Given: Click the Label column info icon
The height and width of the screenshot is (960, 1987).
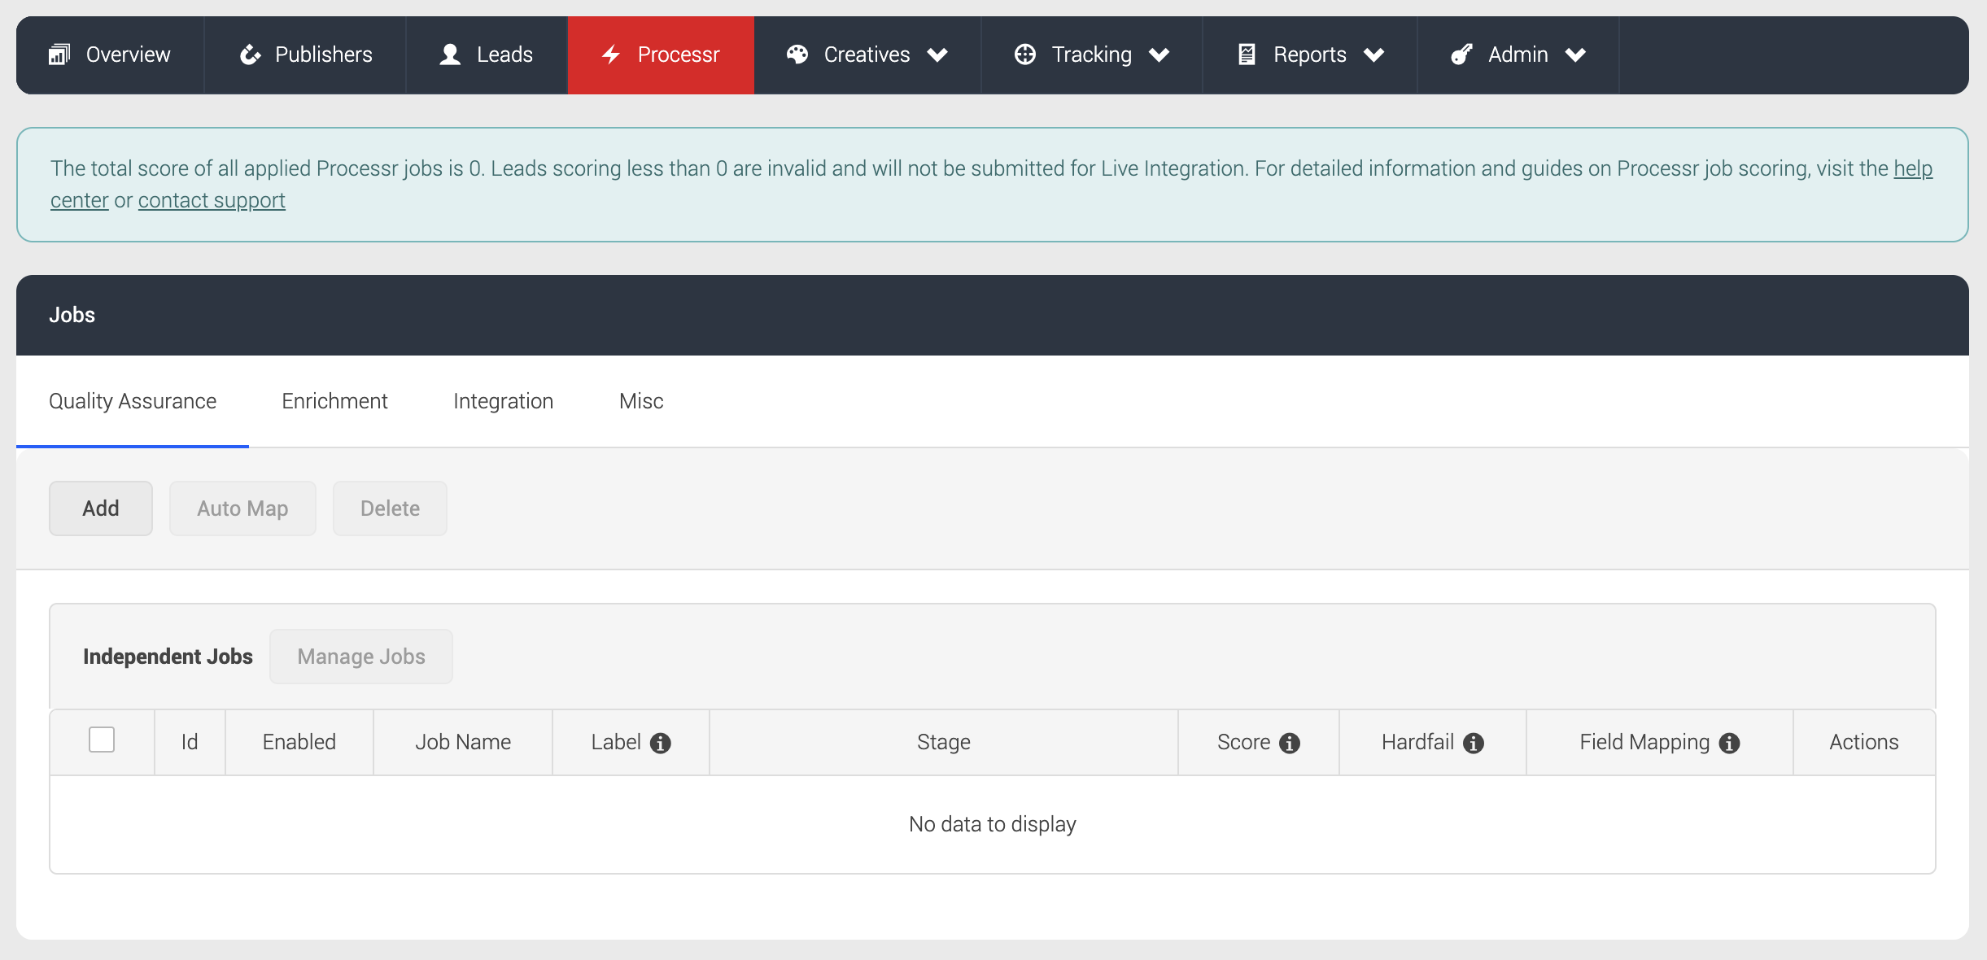Looking at the screenshot, I should pos(661,743).
